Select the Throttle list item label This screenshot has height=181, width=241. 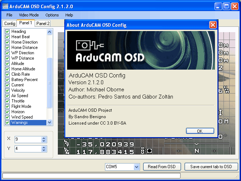[18, 101]
